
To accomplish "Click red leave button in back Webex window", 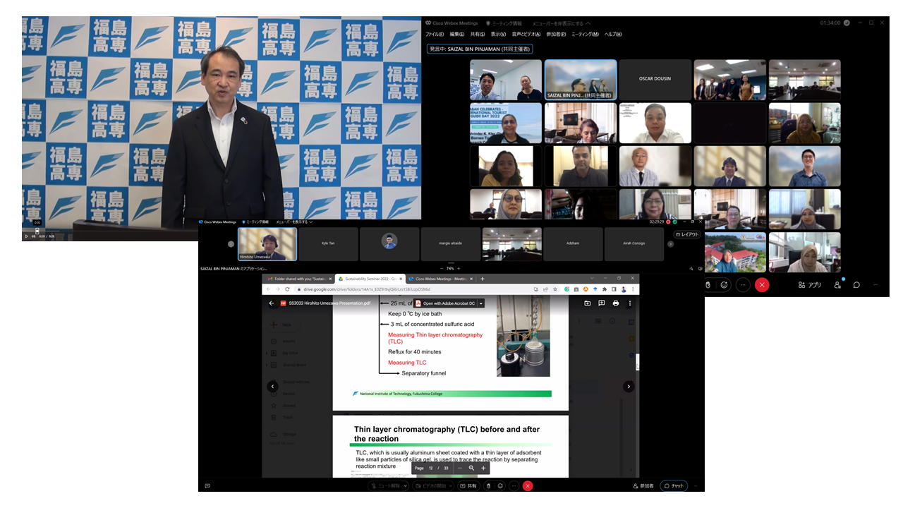I will click(762, 285).
